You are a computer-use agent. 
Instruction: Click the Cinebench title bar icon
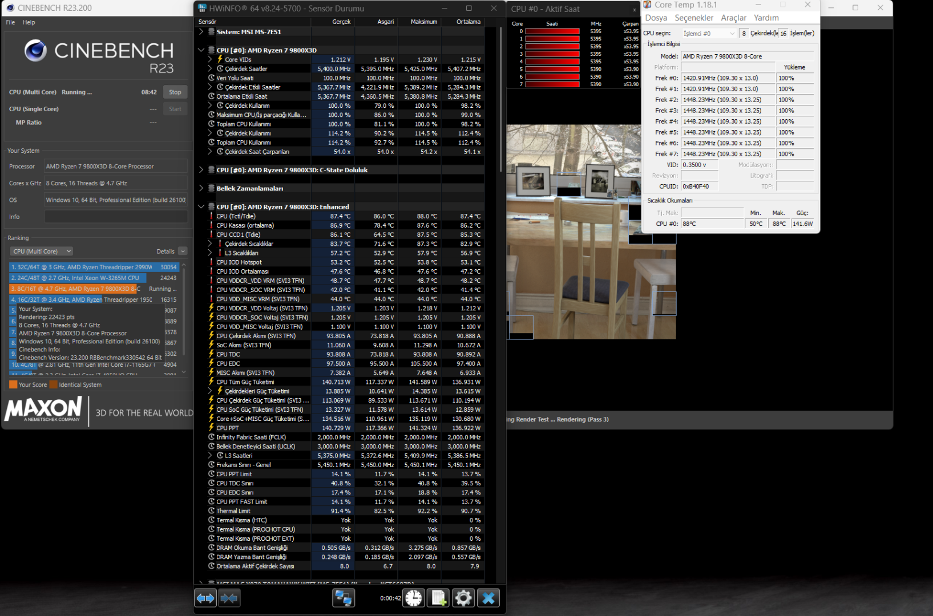click(x=11, y=8)
